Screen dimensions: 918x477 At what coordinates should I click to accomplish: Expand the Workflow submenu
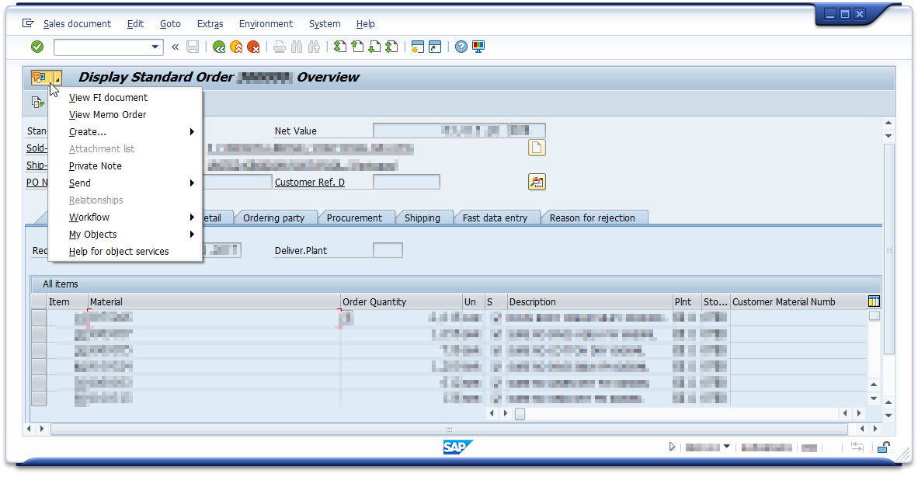125,218
